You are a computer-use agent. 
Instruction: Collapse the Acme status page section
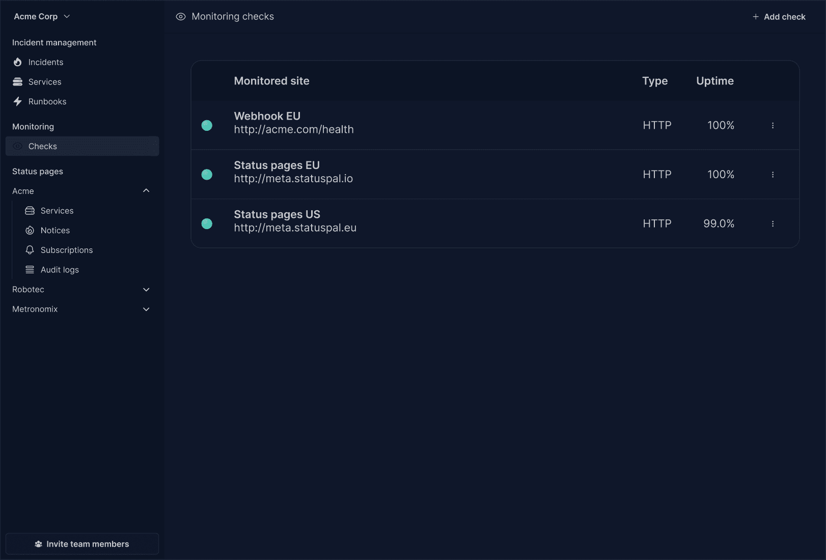tap(146, 191)
